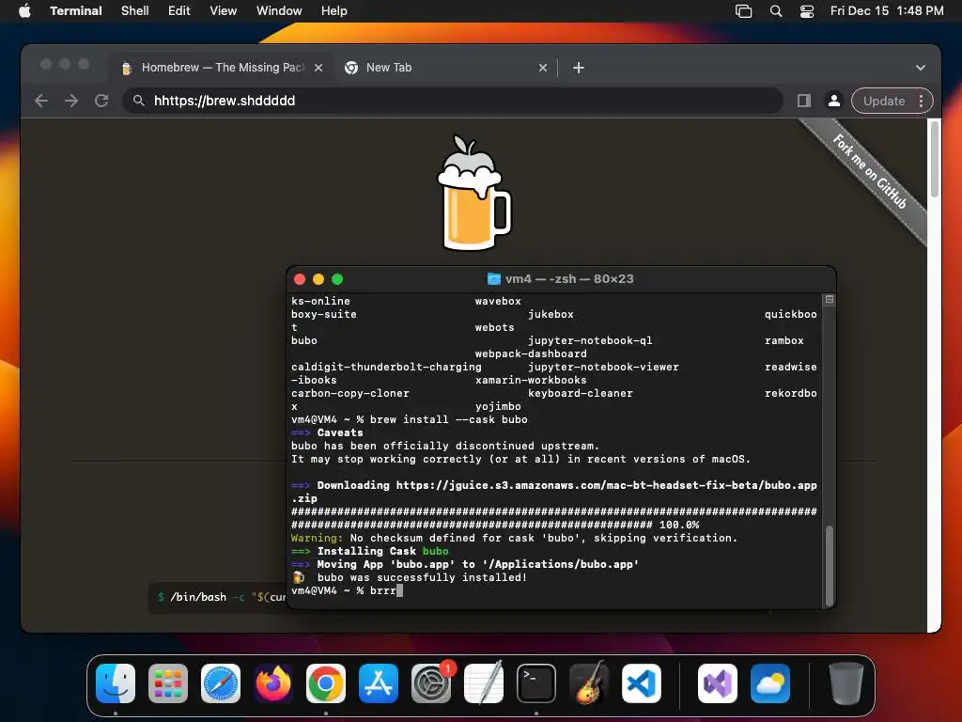This screenshot has height=722, width=962.
Task: Open the Shell menu
Action: [x=134, y=10]
